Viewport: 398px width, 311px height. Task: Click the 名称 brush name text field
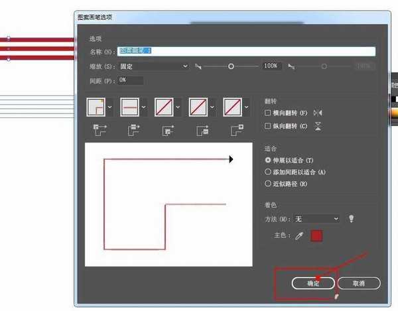[246, 51]
